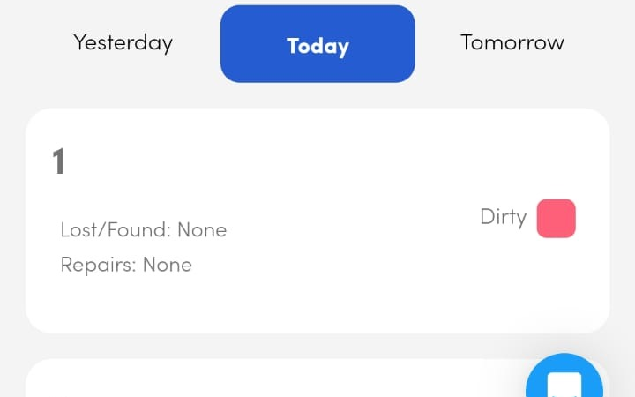
Task: Click the gray gap between the room cards
Action: tap(265, 345)
